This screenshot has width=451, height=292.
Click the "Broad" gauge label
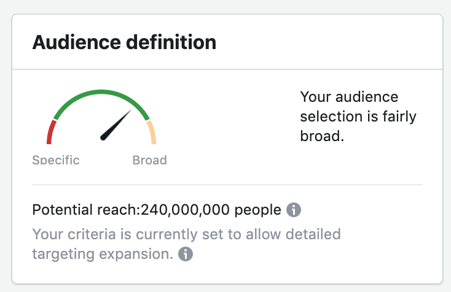pos(149,160)
